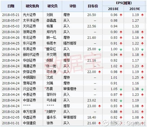Click red up arrow beside 1.22 in 东兴证券 row
The height and width of the screenshot is (127, 147).
pyautogui.click(x=142, y=43)
